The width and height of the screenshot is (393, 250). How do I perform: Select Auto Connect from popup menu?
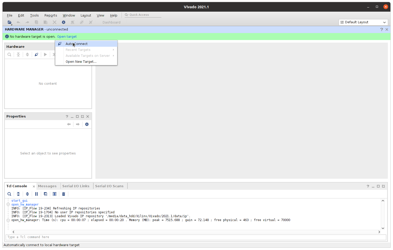click(x=86, y=44)
